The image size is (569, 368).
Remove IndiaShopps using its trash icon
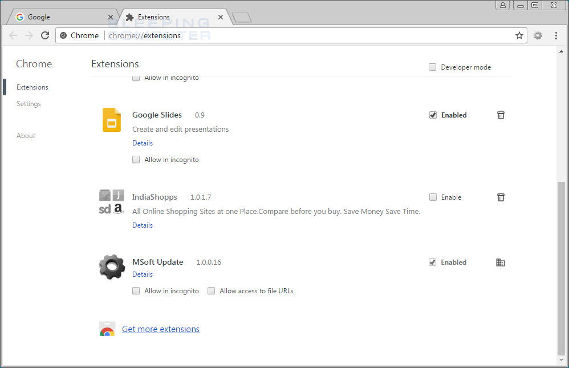[x=501, y=197]
